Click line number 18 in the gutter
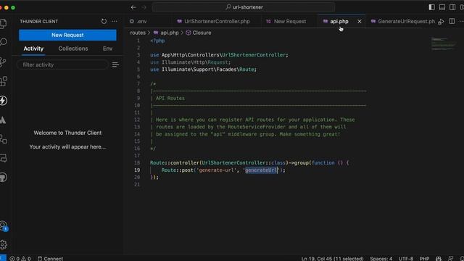 [x=137, y=162]
